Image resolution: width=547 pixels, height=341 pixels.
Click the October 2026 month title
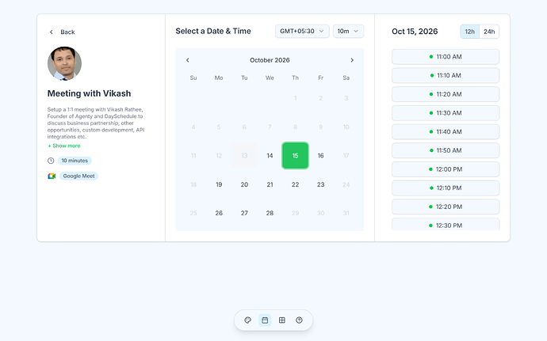click(x=270, y=60)
